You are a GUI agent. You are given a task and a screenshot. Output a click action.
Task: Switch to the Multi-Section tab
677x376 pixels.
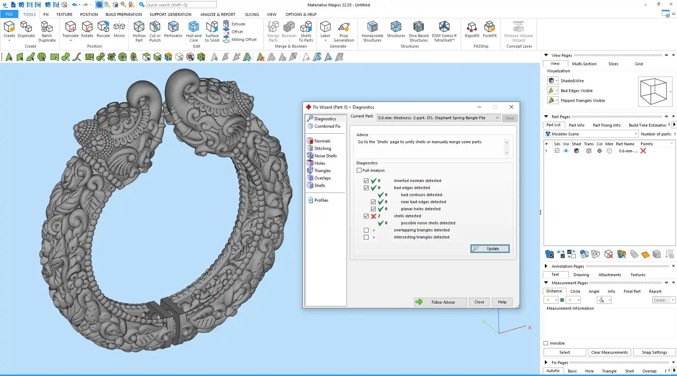coord(584,64)
